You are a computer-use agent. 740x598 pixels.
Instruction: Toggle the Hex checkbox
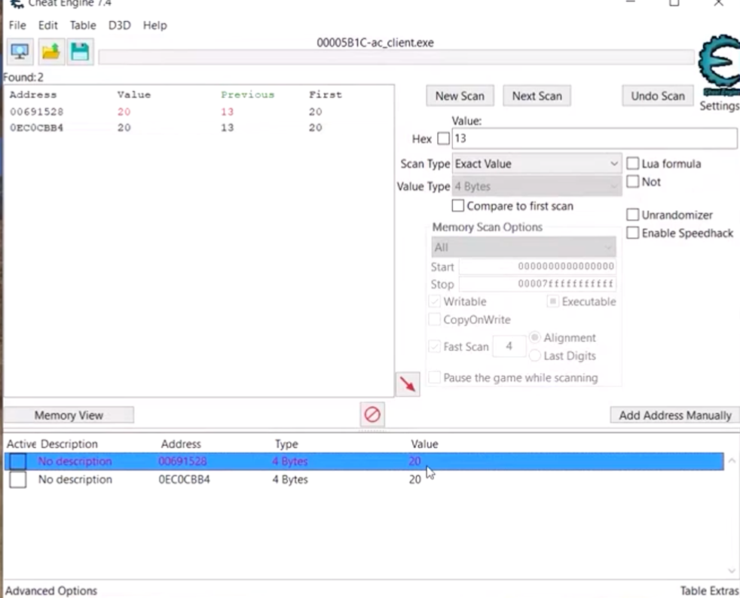coord(443,139)
